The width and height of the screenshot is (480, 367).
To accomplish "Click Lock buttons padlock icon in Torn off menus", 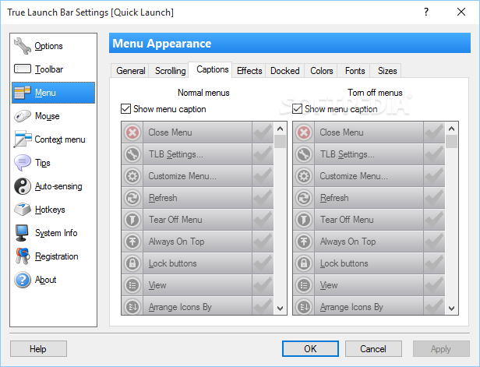I will (x=304, y=263).
